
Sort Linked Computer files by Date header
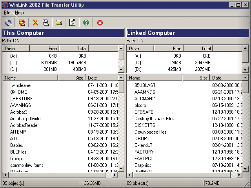[x=226, y=78]
